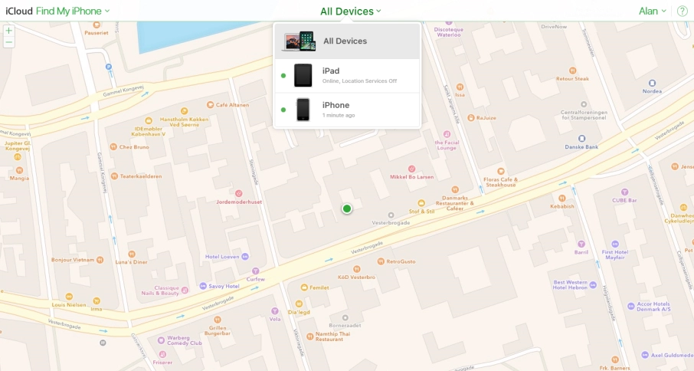Zoom in the map with plus button
Screen dimensions: 694x371
point(9,31)
